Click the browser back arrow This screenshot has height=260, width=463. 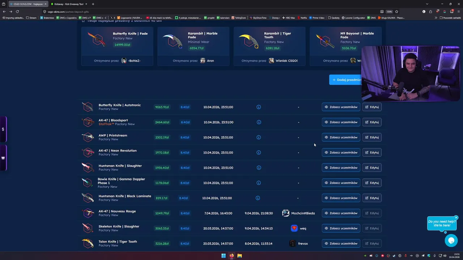click(x=4, y=12)
